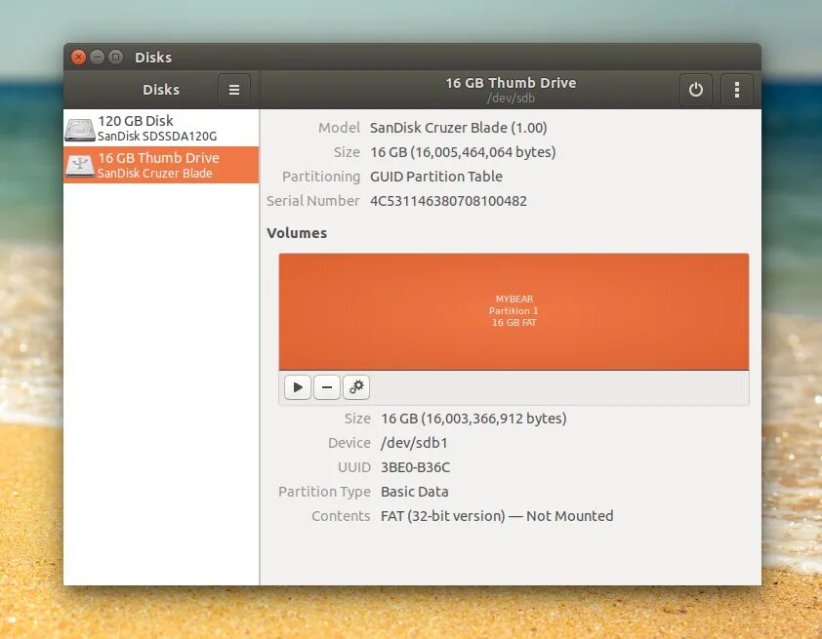Click the Serial Number label
Viewport: 822px width, 639px height.
pos(313,201)
